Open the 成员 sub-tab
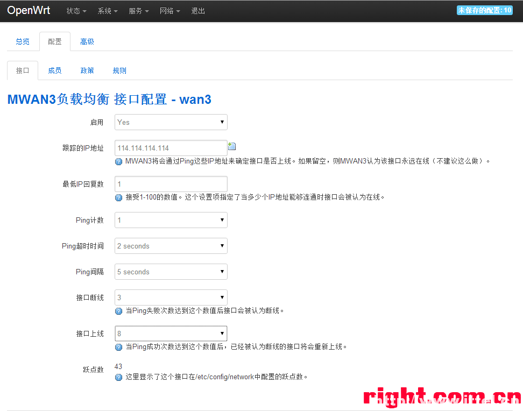 click(x=55, y=70)
